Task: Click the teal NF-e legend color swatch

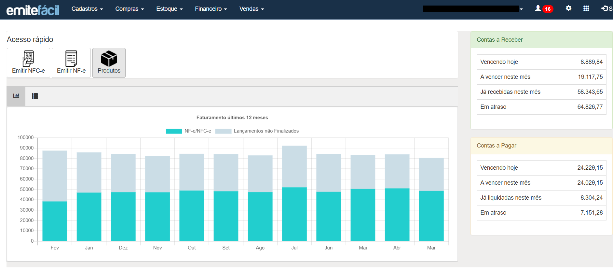Action: (x=174, y=131)
